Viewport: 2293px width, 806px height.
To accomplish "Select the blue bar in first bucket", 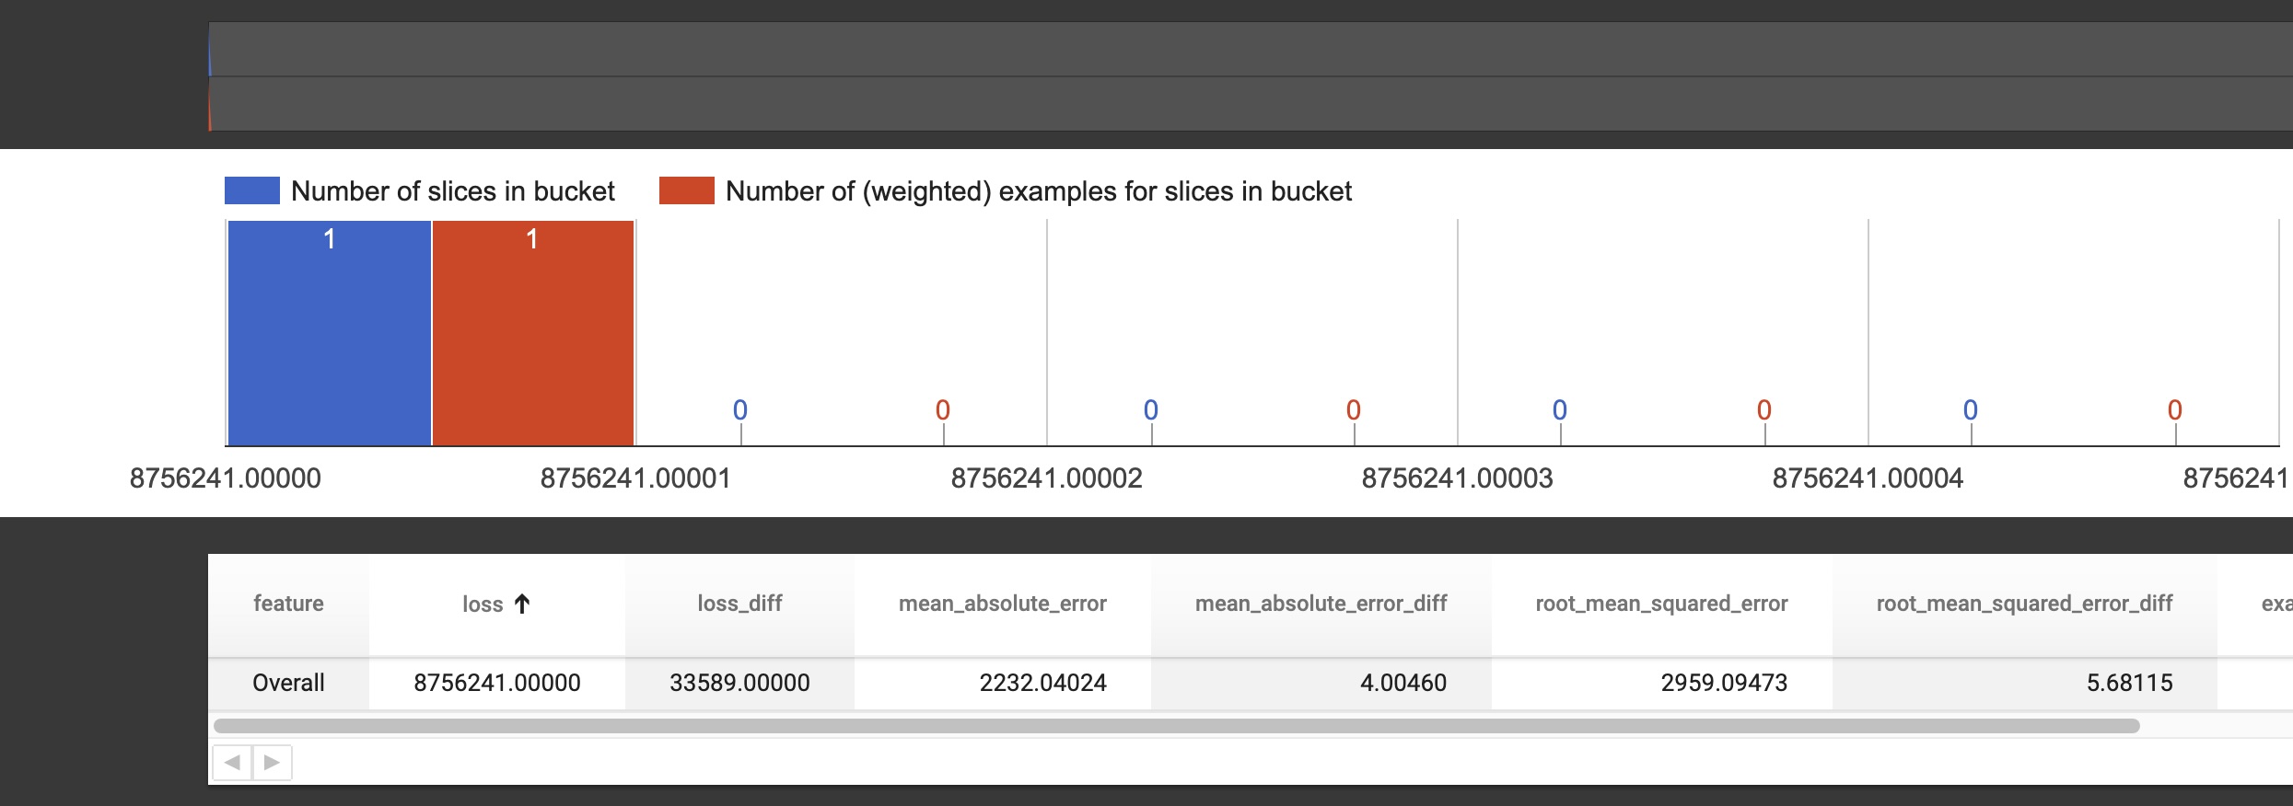I will [329, 333].
